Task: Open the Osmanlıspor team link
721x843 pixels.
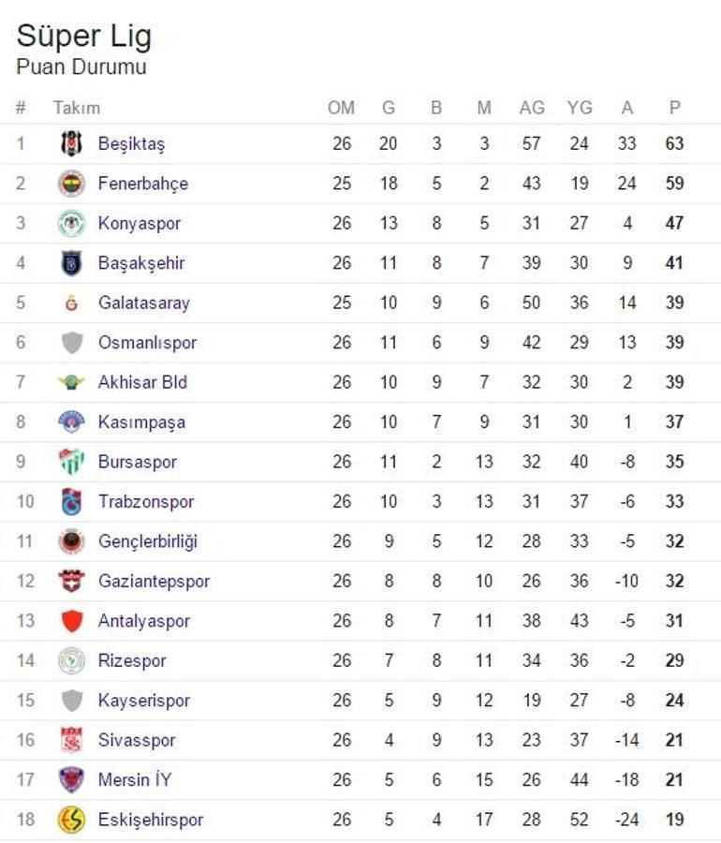Action: pyautogui.click(x=147, y=343)
